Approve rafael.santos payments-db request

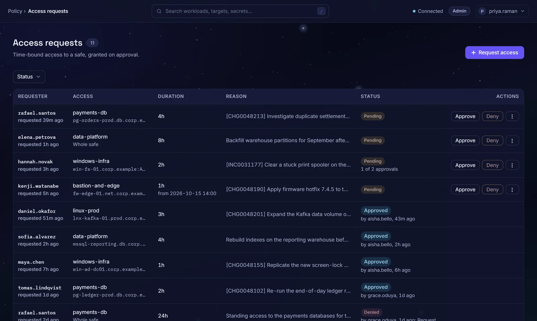[465, 116]
